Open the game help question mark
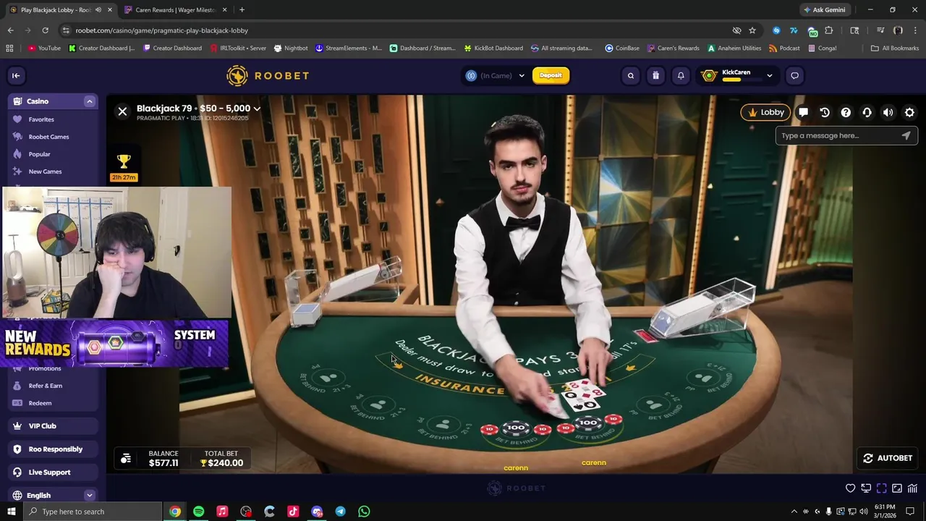Image resolution: width=926 pixels, height=521 pixels. (x=846, y=112)
